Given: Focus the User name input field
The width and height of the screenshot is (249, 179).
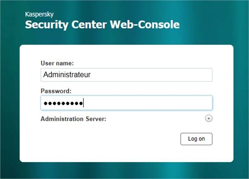Looking at the screenshot, I should pos(126,75).
